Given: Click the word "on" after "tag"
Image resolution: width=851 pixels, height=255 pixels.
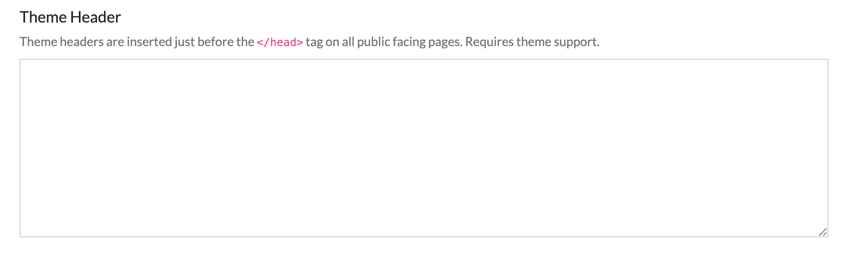Looking at the screenshot, I should tap(332, 42).
